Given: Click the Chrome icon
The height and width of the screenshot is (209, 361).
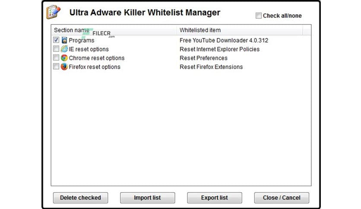Looking at the screenshot, I should (x=64, y=58).
